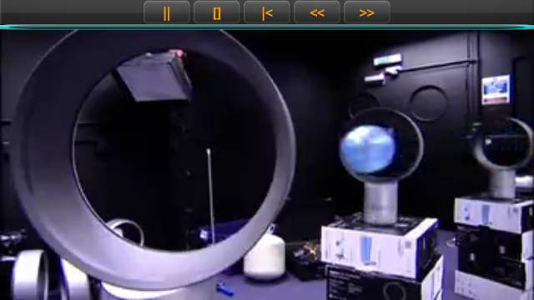Click the teal progress line below the controls
Viewport: 534px width, 300px height.
(x=267, y=27)
